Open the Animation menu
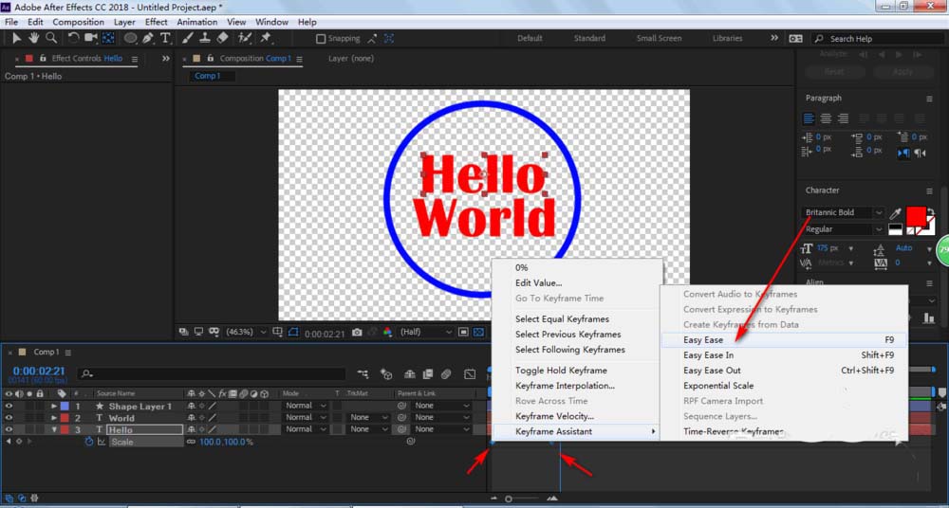Image resolution: width=949 pixels, height=508 pixels. tap(196, 22)
